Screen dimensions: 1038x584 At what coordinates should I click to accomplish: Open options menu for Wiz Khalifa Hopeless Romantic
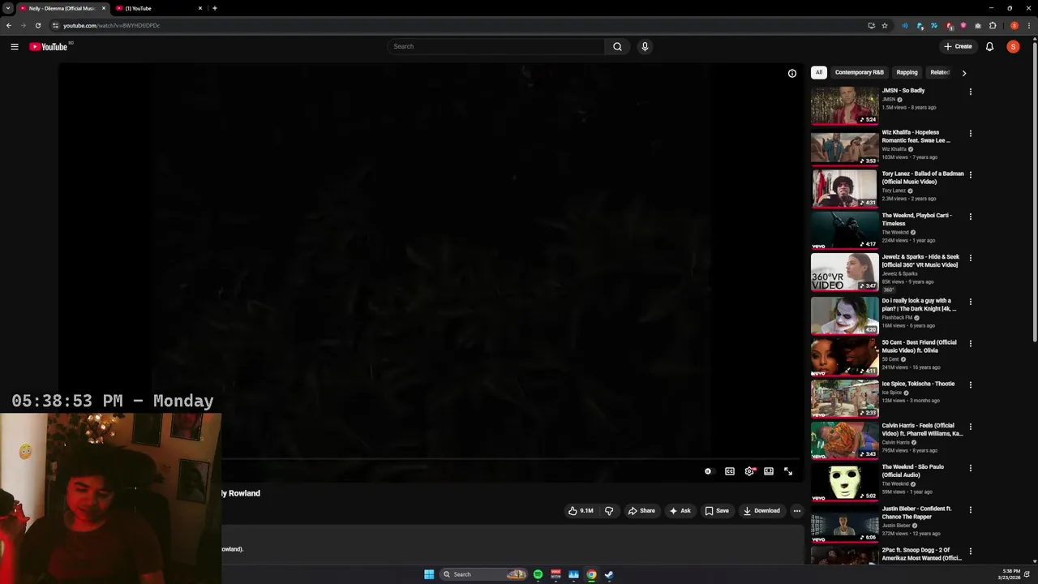click(971, 133)
